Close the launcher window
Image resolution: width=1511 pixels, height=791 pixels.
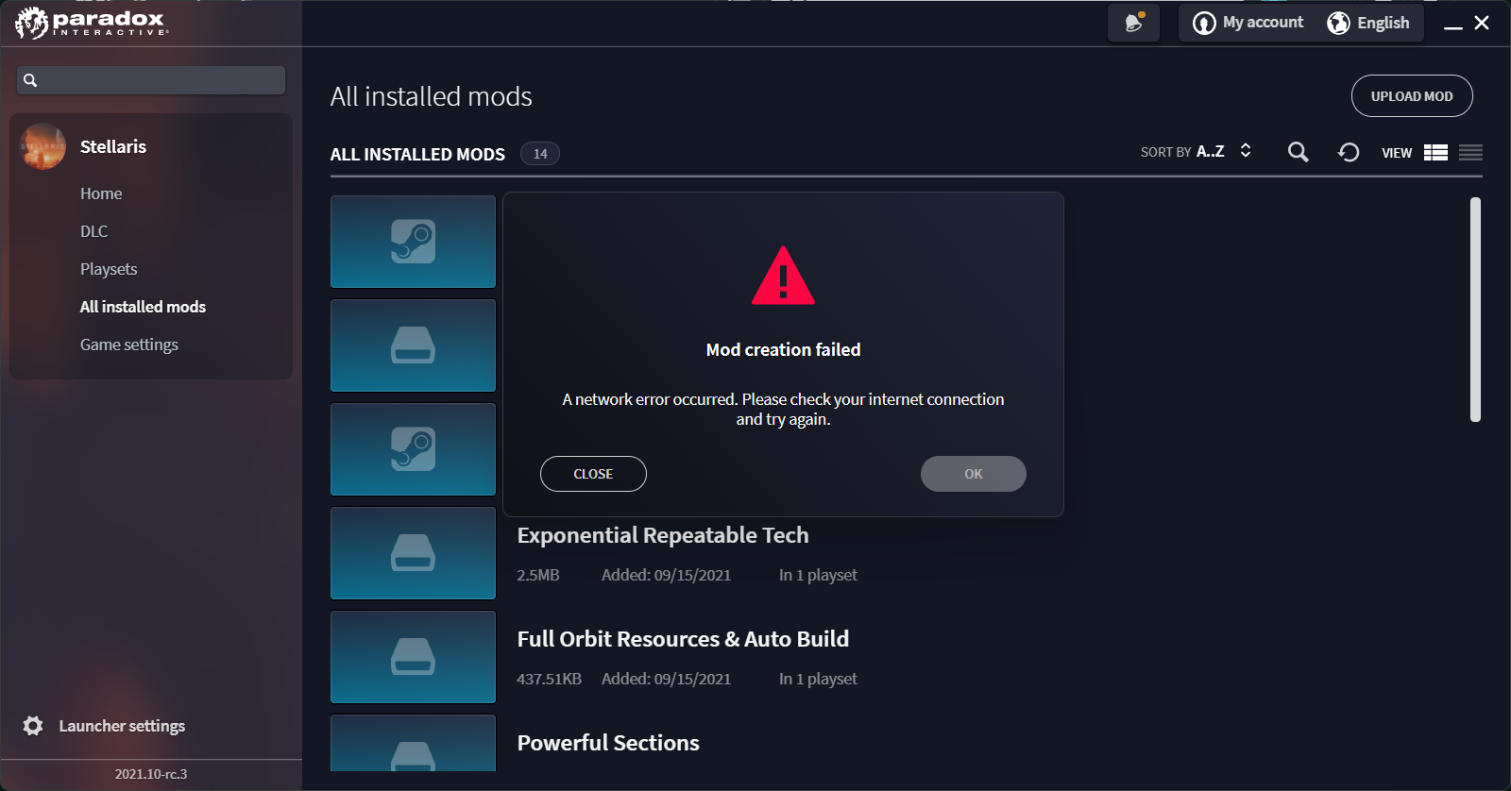pos(1482,23)
